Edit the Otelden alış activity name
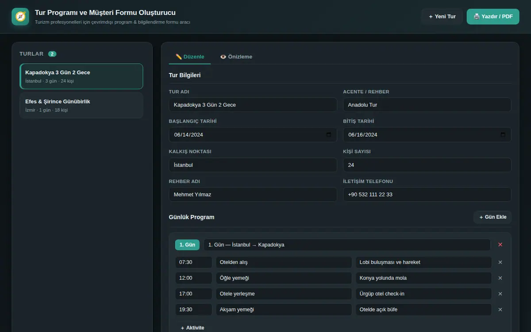531x332 pixels. 284,262
